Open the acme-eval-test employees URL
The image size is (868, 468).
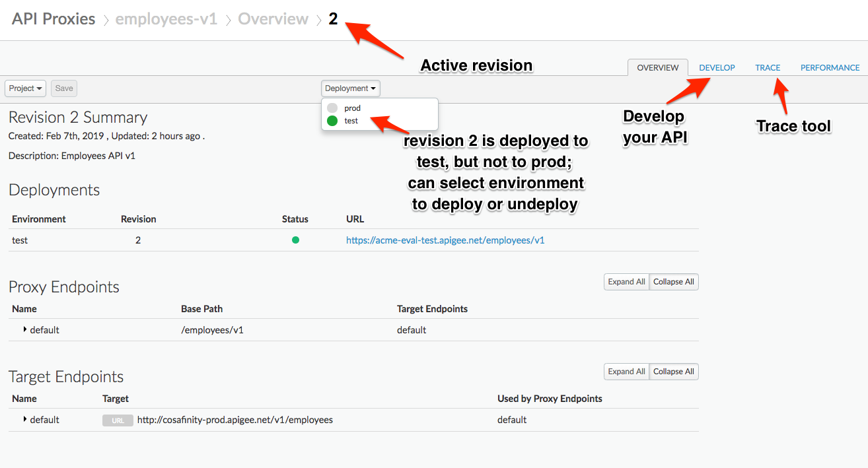[445, 240]
